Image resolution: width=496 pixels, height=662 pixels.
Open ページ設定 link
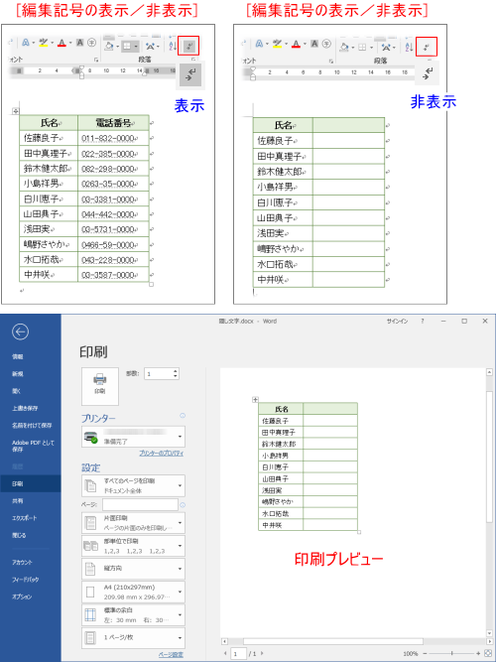pos(171,655)
